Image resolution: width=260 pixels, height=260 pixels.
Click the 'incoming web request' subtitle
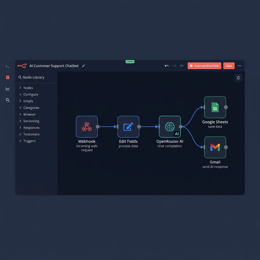click(87, 148)
